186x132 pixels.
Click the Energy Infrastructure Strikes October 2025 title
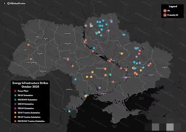(x=30, y=85)
